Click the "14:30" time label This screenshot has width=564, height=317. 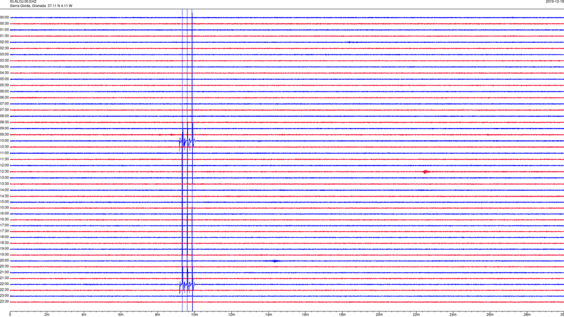click(x=4, y=196)
